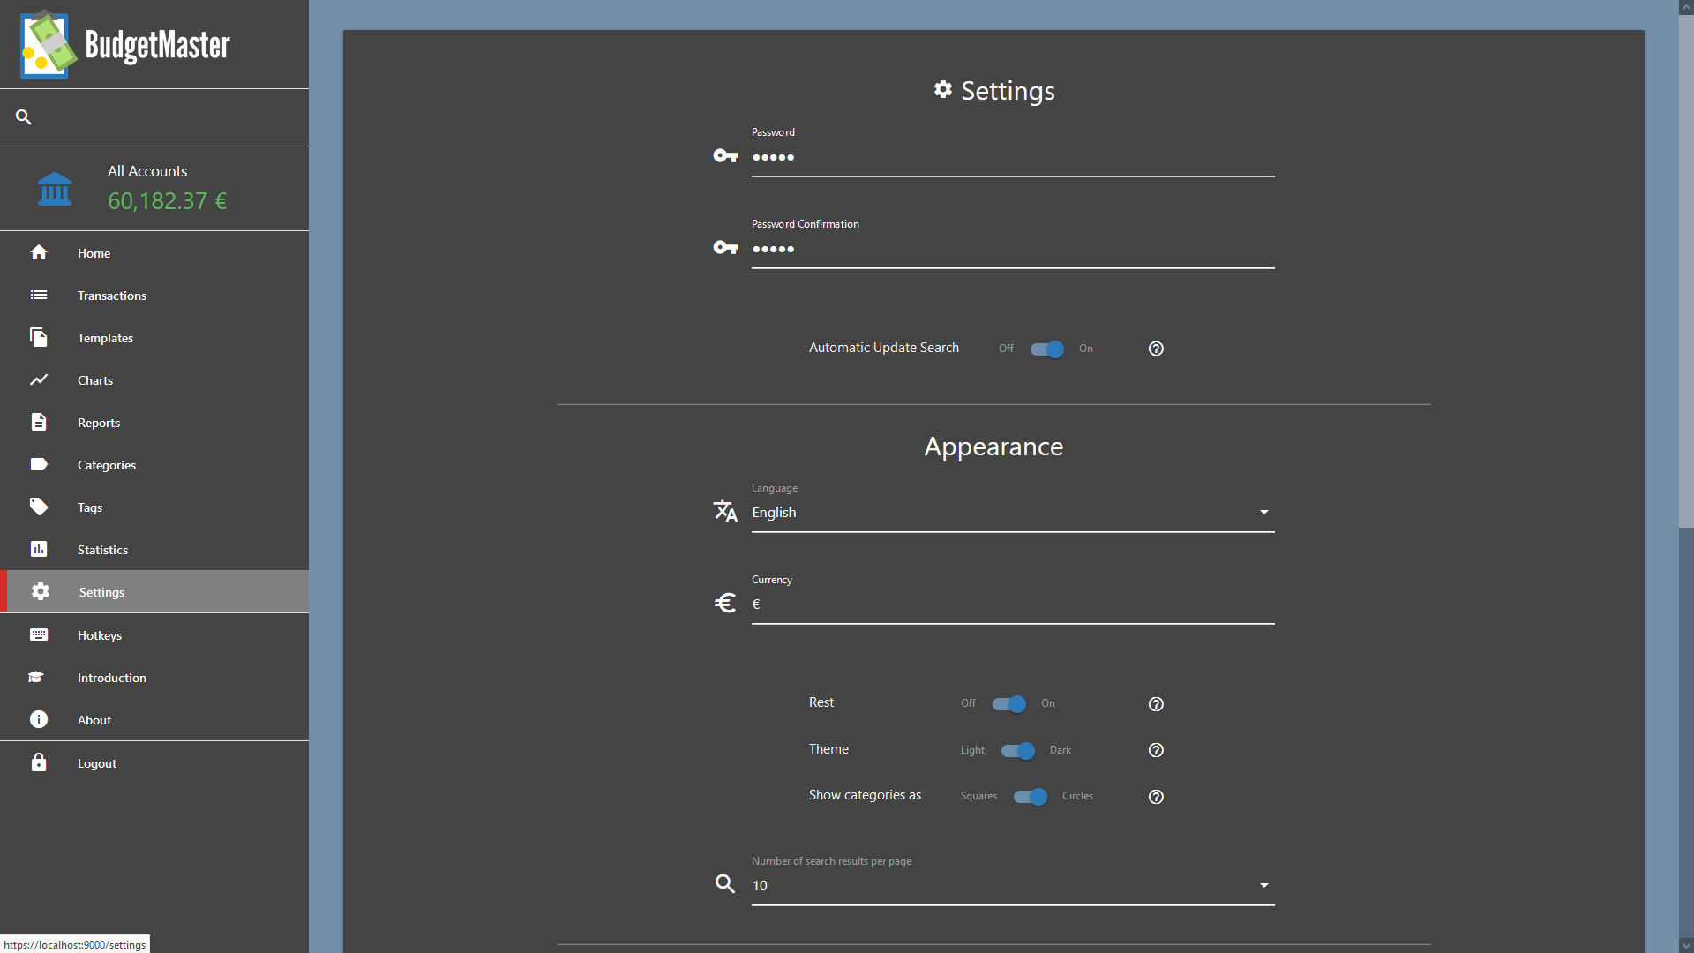Click the Logout lock icon

pos(39,762)
